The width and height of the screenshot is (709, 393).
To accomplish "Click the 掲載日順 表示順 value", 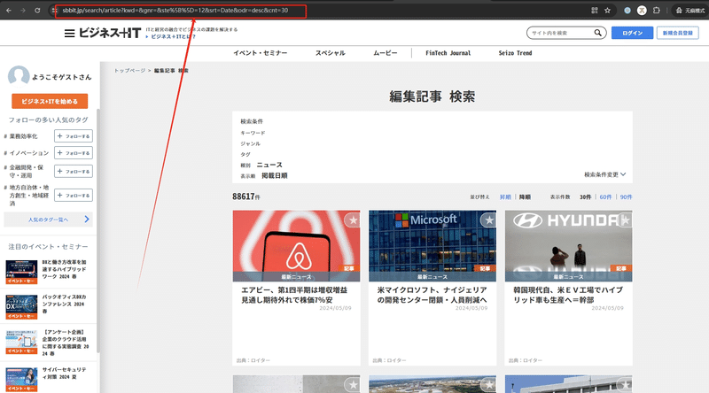I will pyautogui.click(x=275, y=176).
